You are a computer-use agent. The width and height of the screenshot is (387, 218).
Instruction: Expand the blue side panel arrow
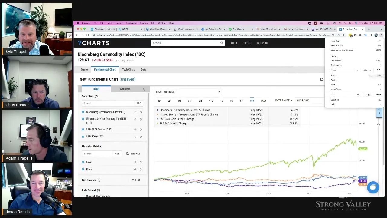tap(379, 113)
